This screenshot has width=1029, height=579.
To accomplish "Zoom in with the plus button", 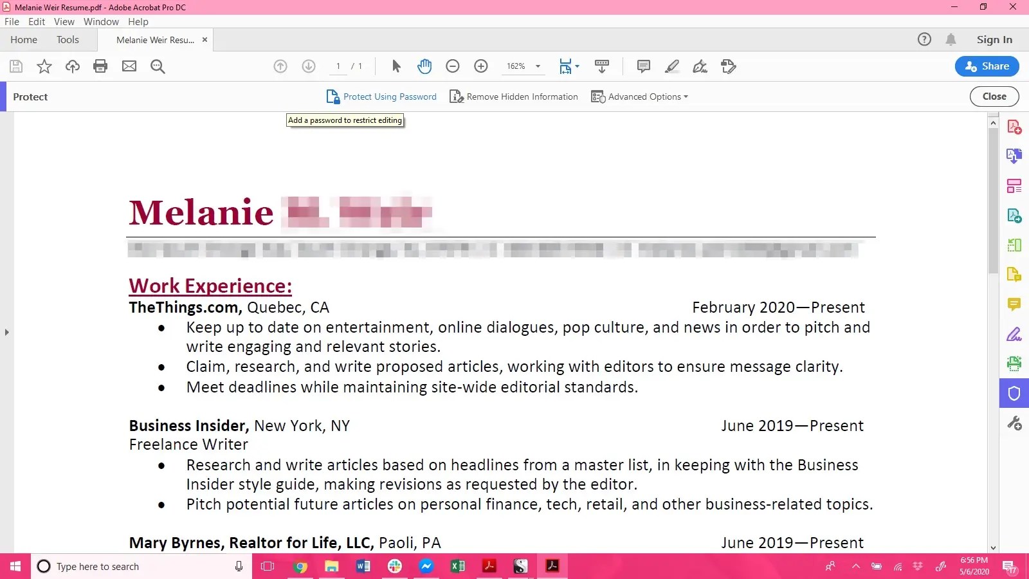I will click(x=481, y=66).
